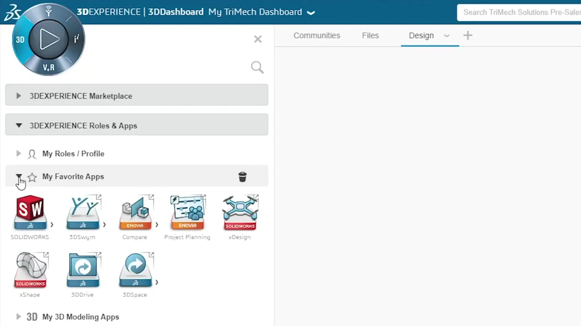581x326 pixels.
Task: Click the My Roles / Profile label
Action: coord(73,154)
